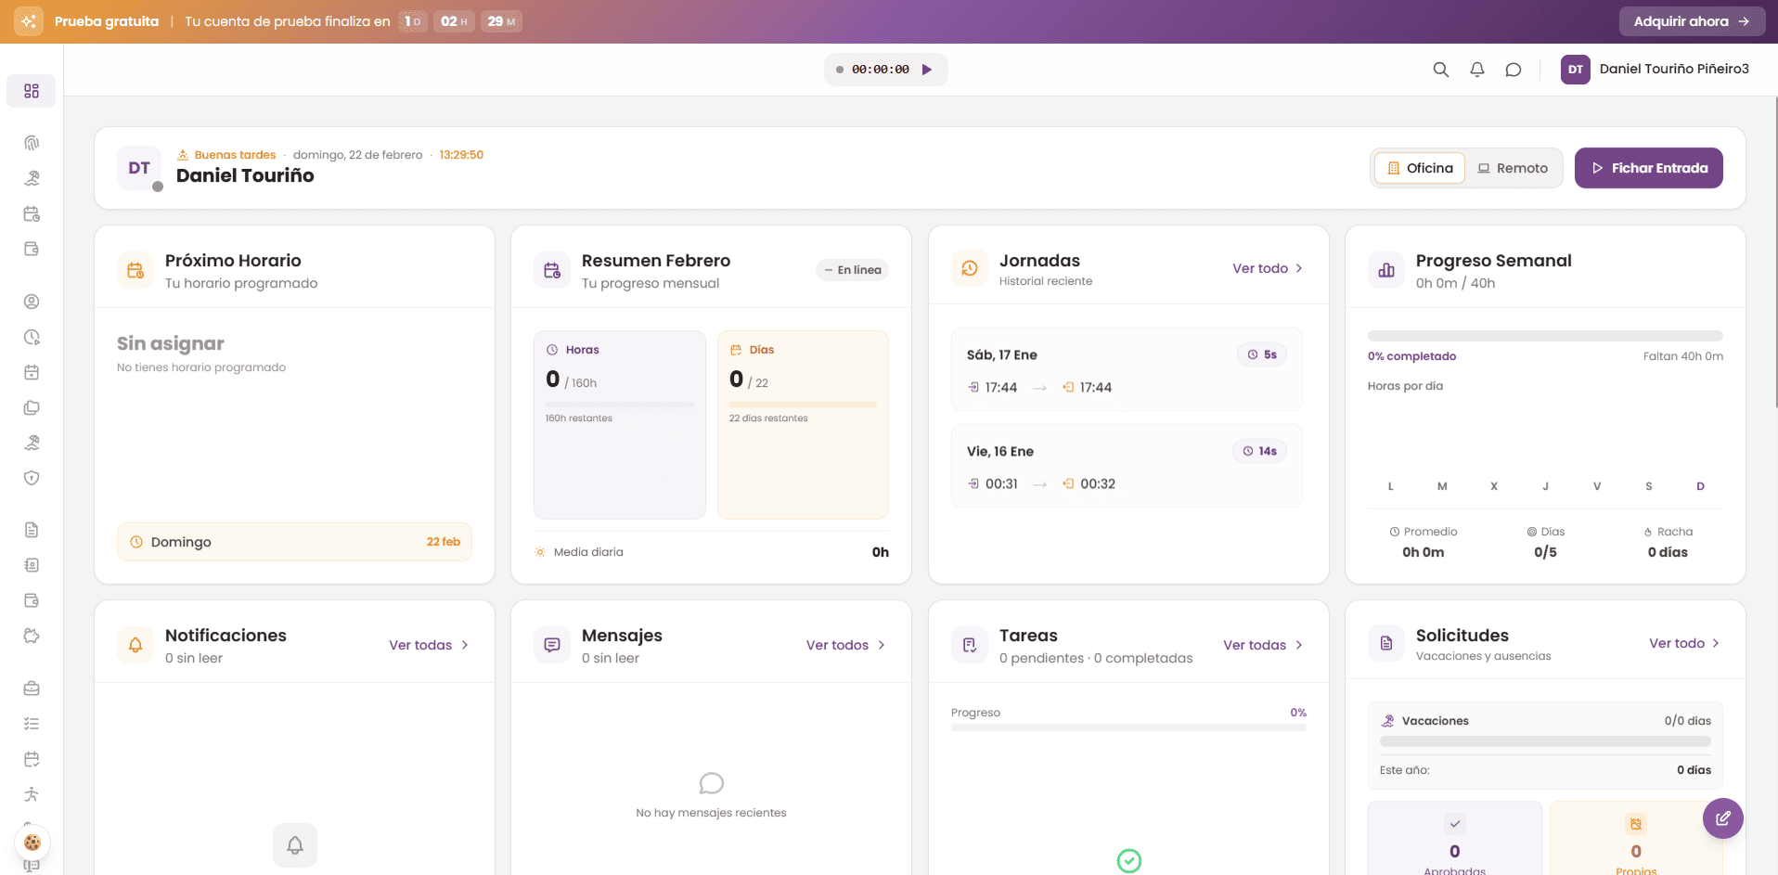Image resolution: width=1778 pixels, height=875 pixels.
Task: Select Oficina work mode
Action: (1419, 168)
